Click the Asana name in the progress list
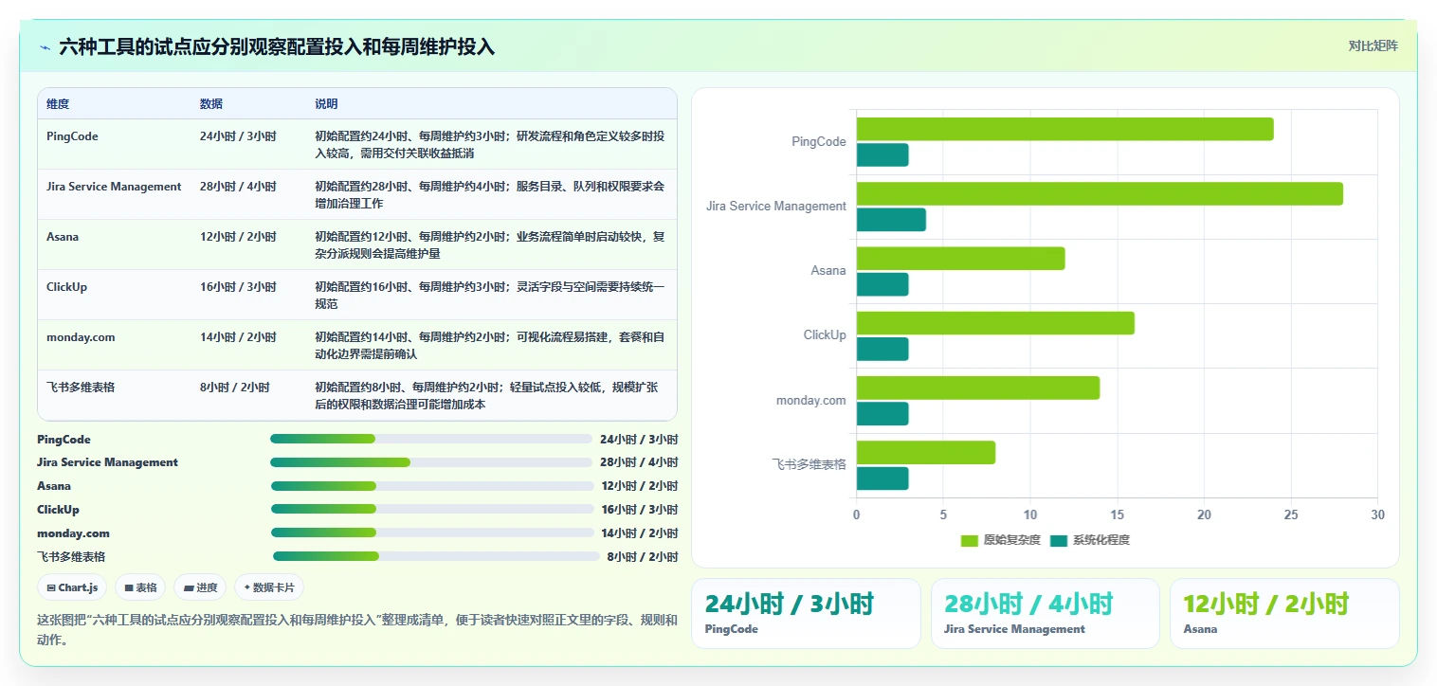The width and height of the screenshot is (1437, 686). click(x=54, y=486)
